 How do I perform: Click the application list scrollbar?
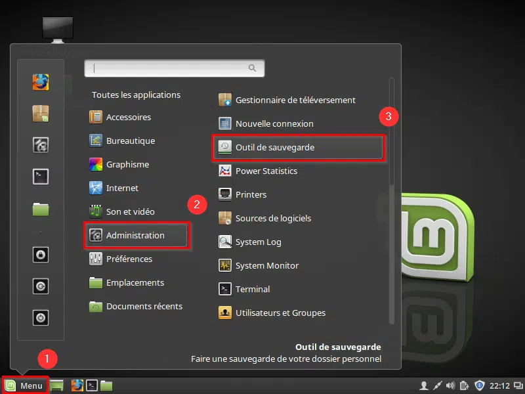point(391,201)
